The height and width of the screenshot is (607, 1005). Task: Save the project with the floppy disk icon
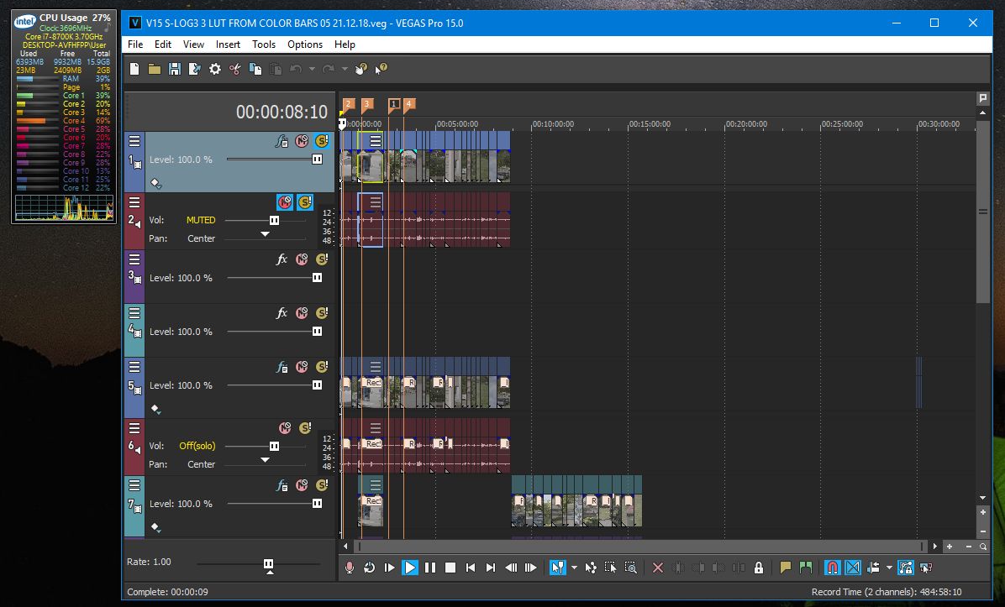[174, 69]
